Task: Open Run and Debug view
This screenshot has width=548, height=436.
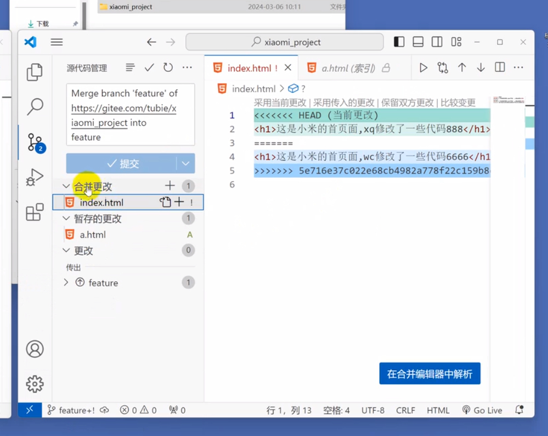Action: point(35,177)
